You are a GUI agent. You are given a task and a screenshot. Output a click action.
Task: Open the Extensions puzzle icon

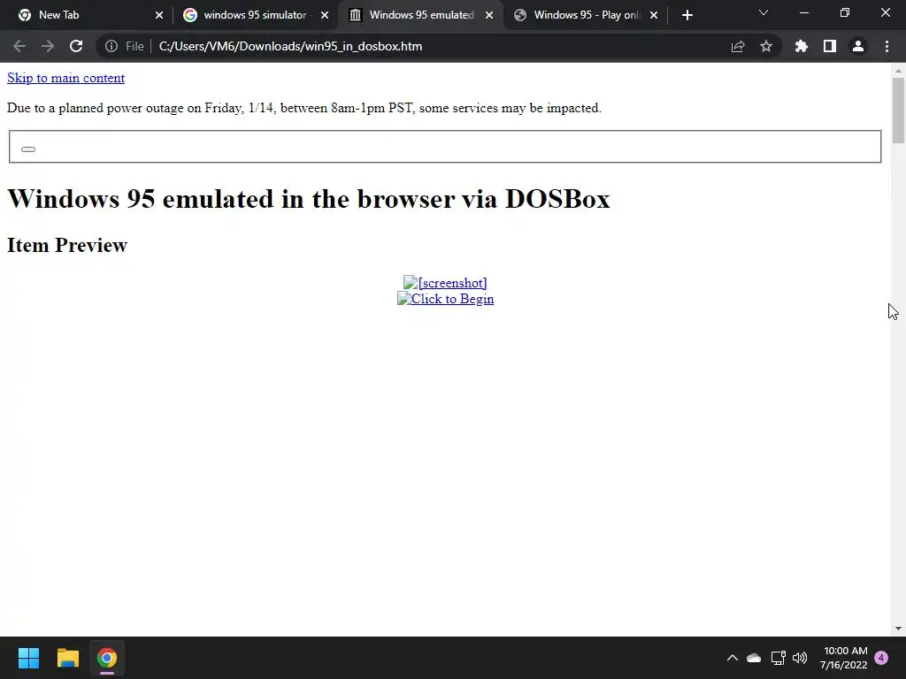pyautogui.click(x=802, y=46)
